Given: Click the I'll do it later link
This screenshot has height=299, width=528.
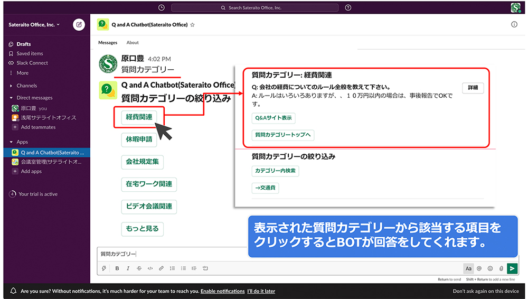Looking at the screenshot, I should (261, 291).
